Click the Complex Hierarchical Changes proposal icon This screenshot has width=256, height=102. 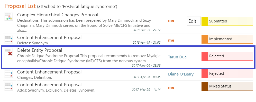(9, 17)
